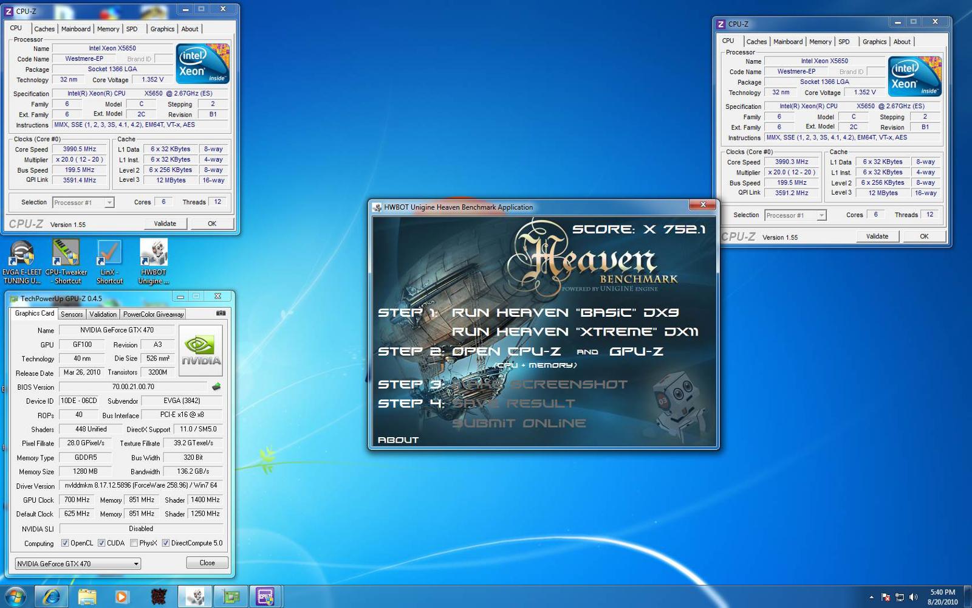Click the BIOS save icon in GPU-Z
Screen dimensions: 972x608
point(216,387)
